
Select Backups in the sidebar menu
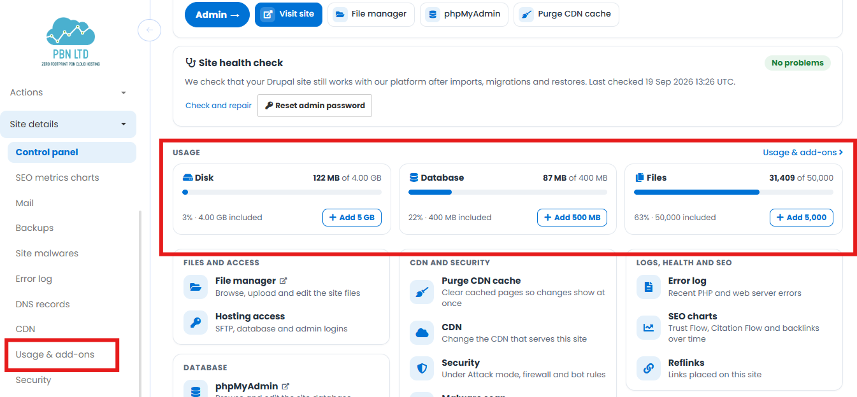point(34,228)
